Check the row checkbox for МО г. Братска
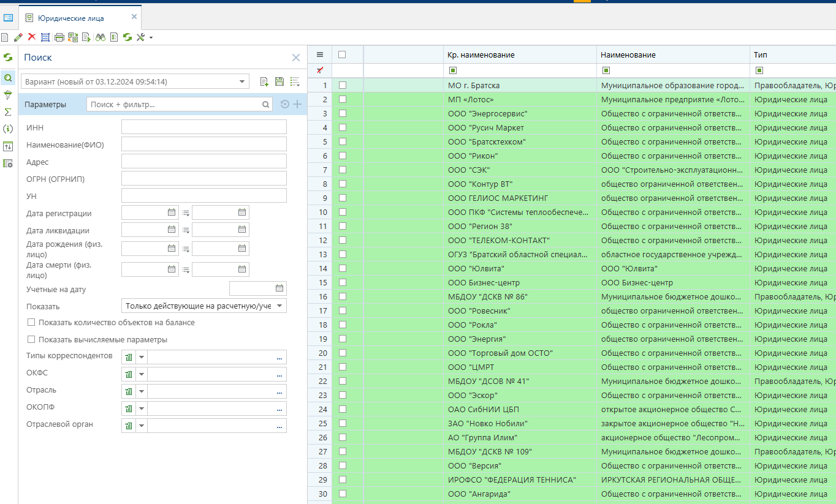Image resolution: width=836 pixels, height=504 pixels. click(343, 85)
